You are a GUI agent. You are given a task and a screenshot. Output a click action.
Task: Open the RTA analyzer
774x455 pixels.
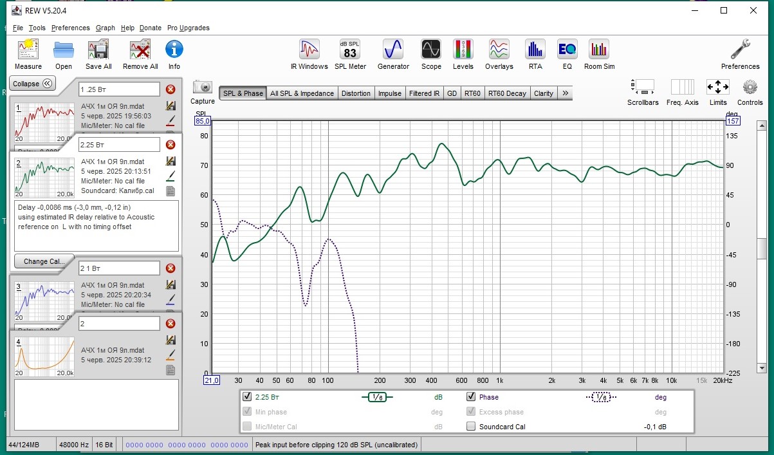[535, 50]
